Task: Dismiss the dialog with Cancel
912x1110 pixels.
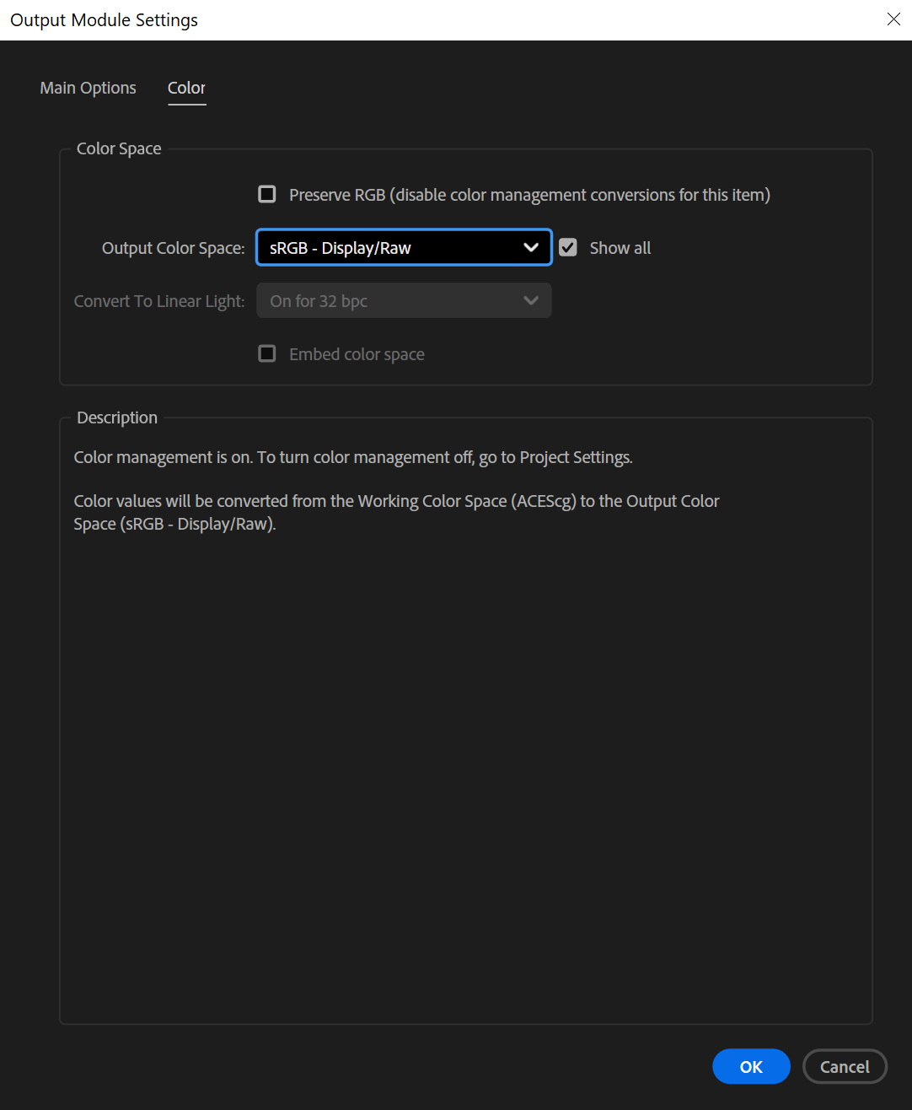Action: pyautogui.click(x=845, y=1066)
